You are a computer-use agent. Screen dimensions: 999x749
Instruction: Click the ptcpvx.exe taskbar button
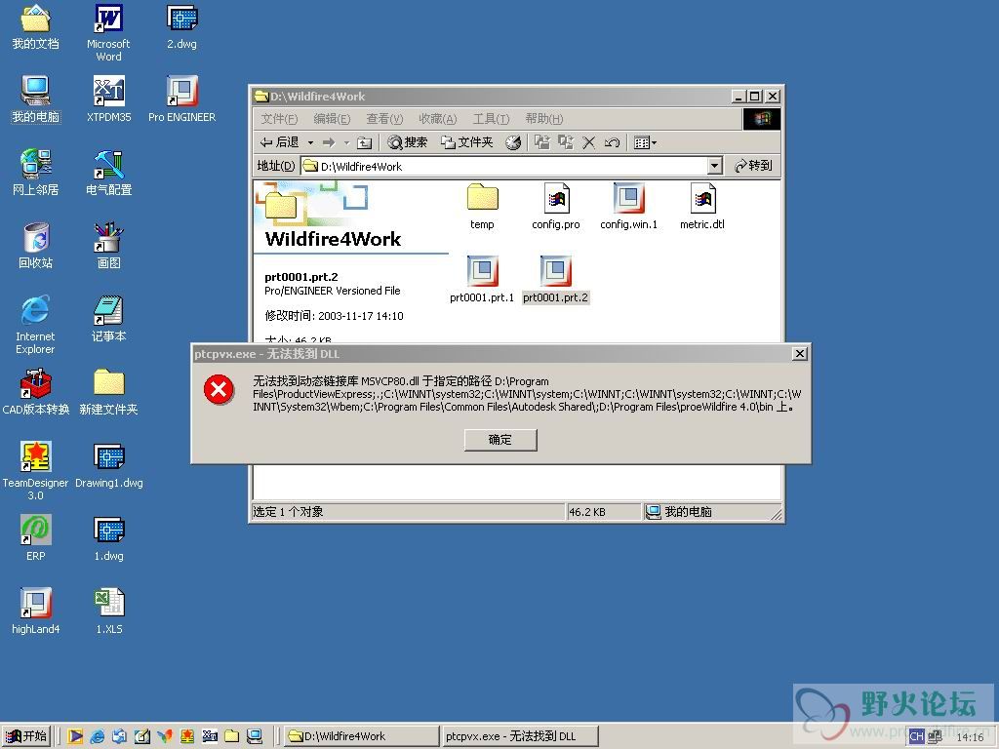(519, 736)
